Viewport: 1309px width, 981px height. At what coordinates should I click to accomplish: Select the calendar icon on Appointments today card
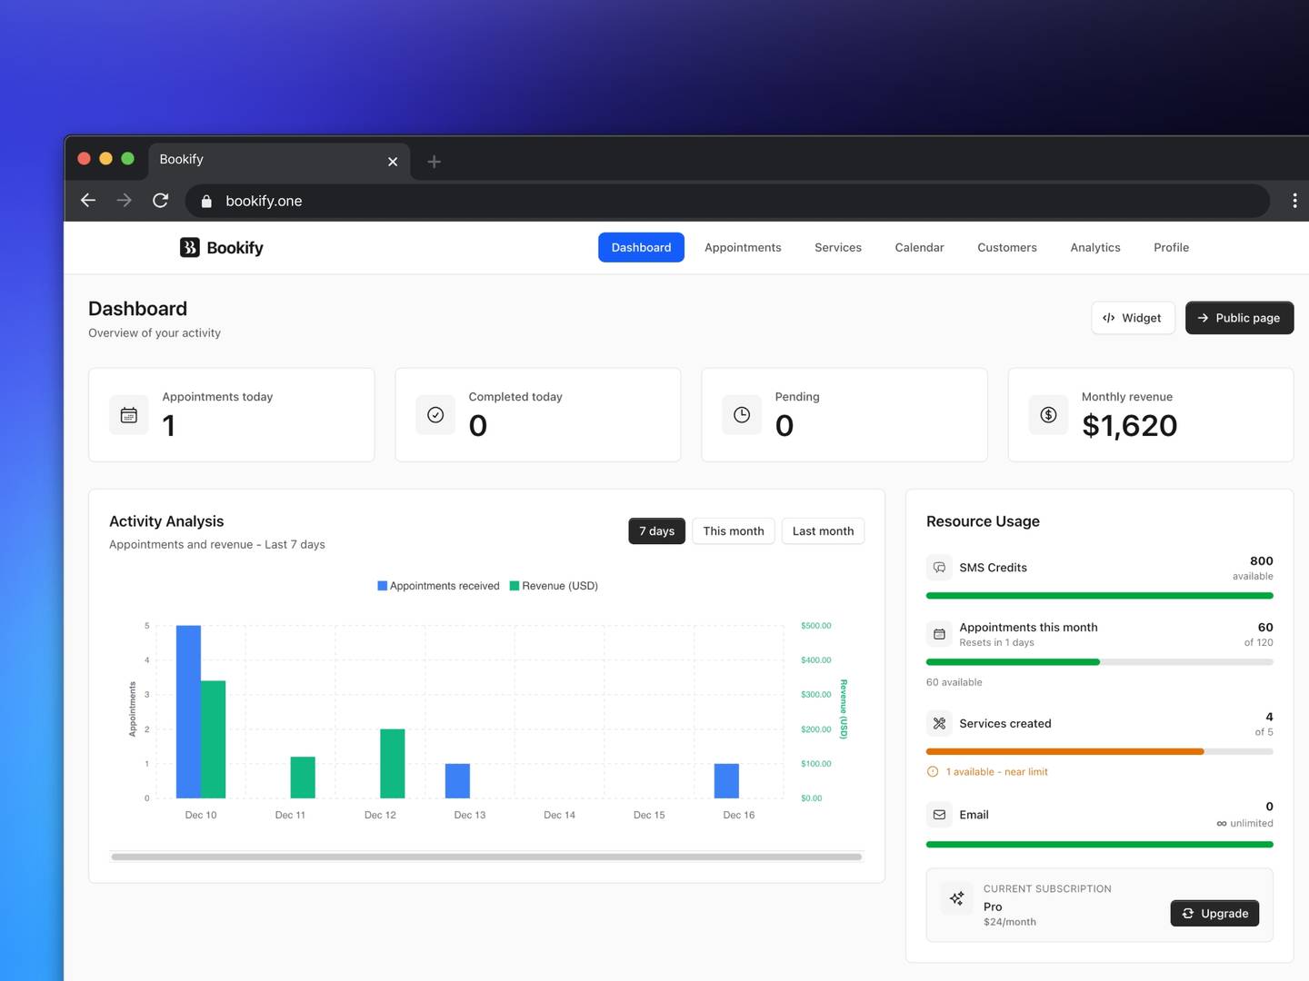128,414
